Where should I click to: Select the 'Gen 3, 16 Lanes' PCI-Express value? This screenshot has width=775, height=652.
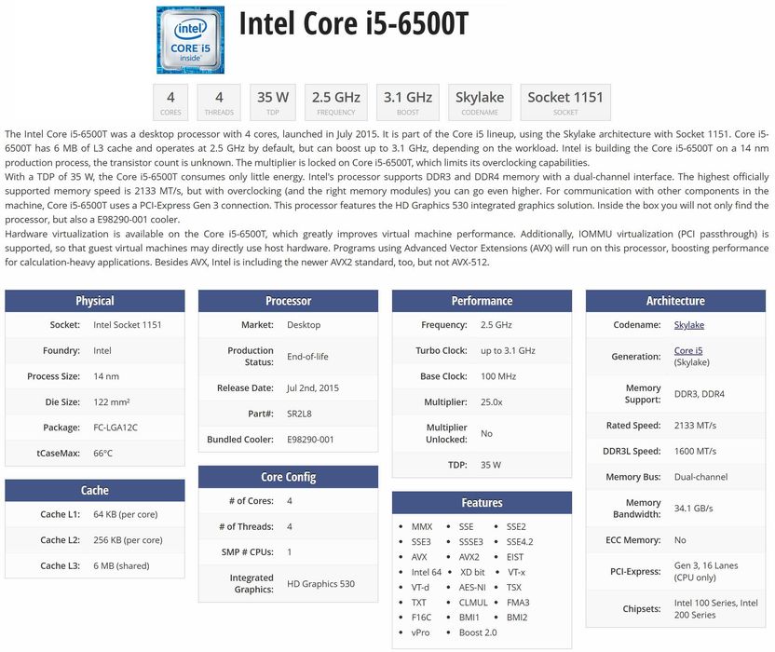pos(706,565)
